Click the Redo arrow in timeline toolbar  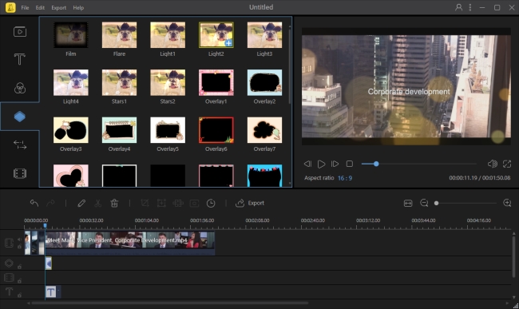[x=50, y=203]
